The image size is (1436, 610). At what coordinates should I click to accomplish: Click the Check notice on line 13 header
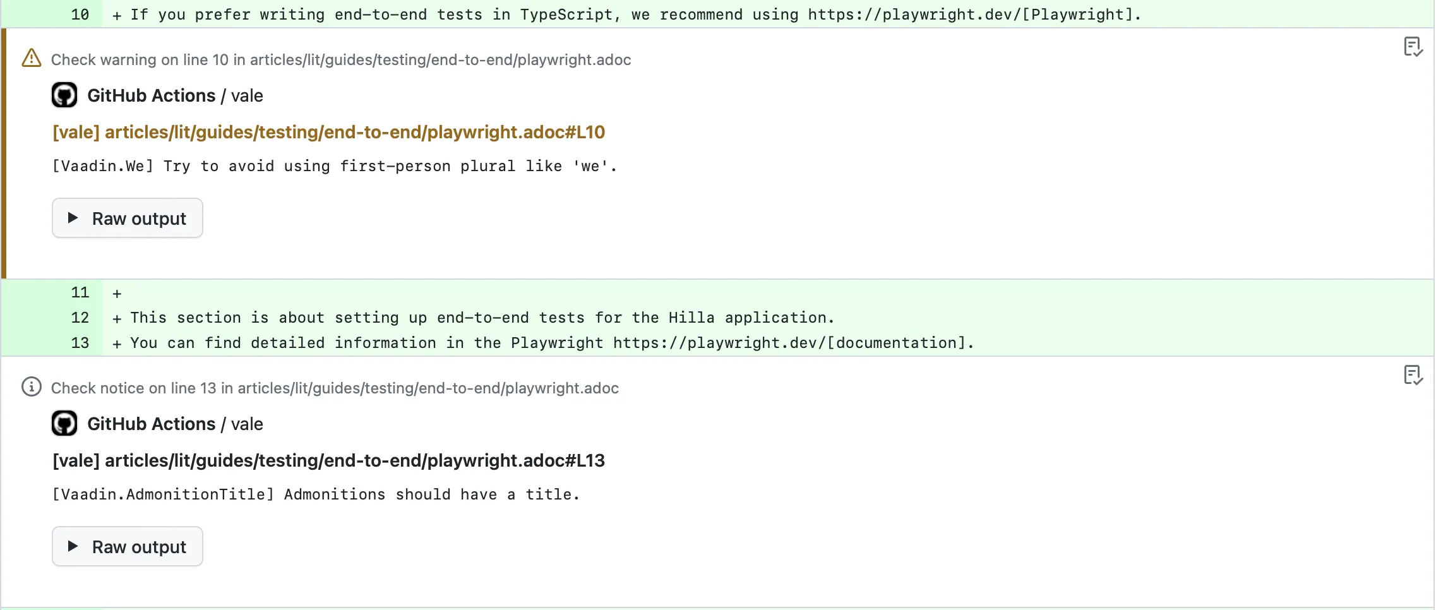pos(334,388)
